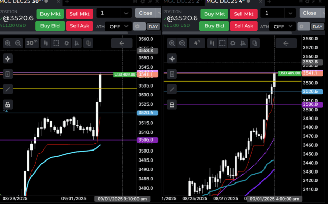This screenshot has width=328, height=204.
Task: Zoom out on the 4h chart
Action: (x=183, y=44)
